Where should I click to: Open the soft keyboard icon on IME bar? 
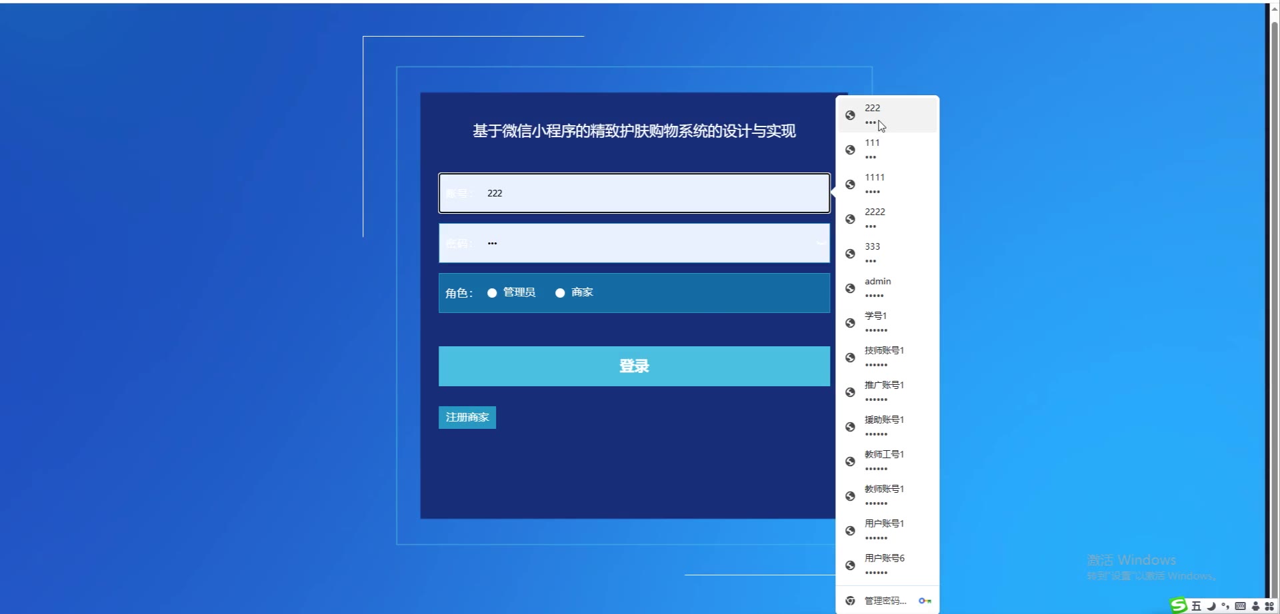(1240, 606)
